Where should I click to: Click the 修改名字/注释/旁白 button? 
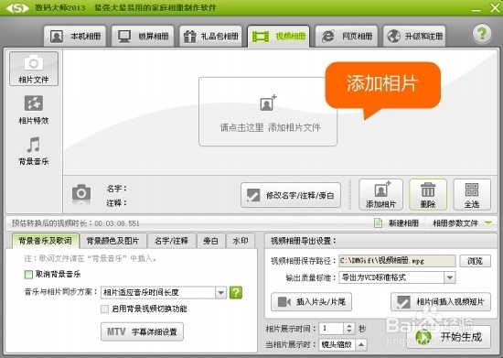(x=291, y=195)
